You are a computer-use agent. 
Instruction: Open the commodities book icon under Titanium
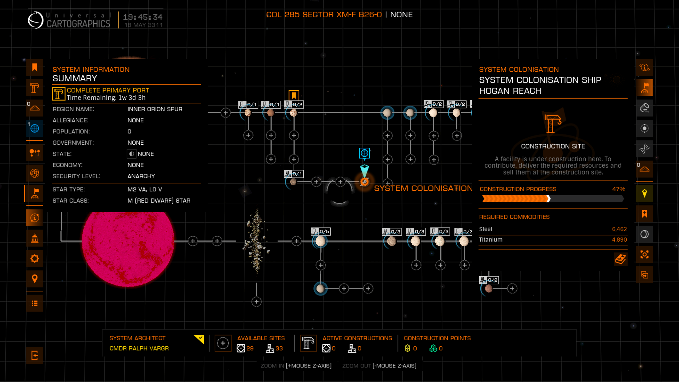[x=621, y=259]
